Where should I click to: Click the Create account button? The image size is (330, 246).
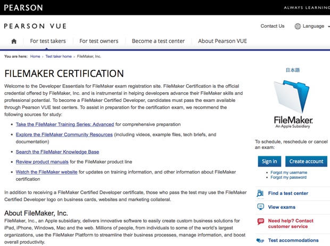[x=306, y=161]
